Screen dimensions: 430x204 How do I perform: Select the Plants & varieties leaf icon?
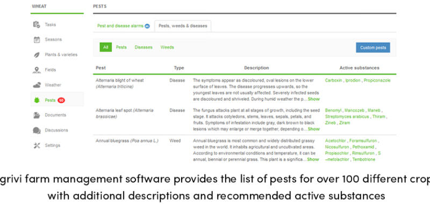[x=37, y=55]
